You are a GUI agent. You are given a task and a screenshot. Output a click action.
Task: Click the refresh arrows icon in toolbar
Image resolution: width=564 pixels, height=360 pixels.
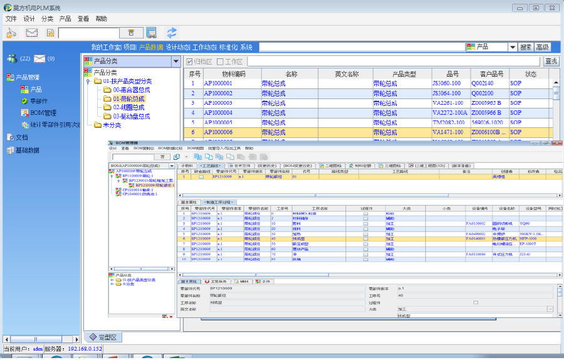[x=171, y=33]
